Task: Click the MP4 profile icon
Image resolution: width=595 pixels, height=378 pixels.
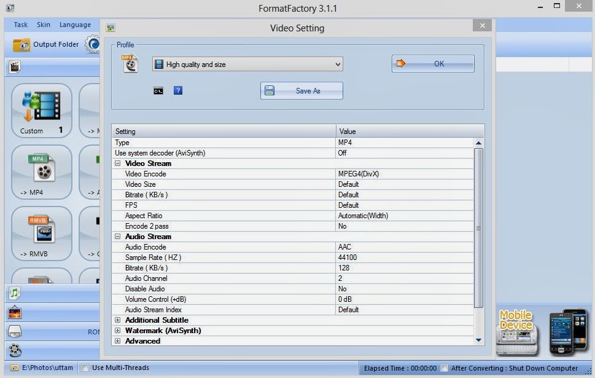Action: [x=130, y=63]
